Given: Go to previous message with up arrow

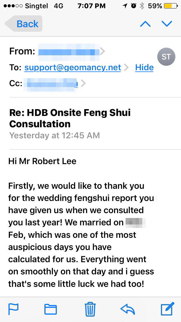Looking at the screenshot, I should tap(145, 24).
